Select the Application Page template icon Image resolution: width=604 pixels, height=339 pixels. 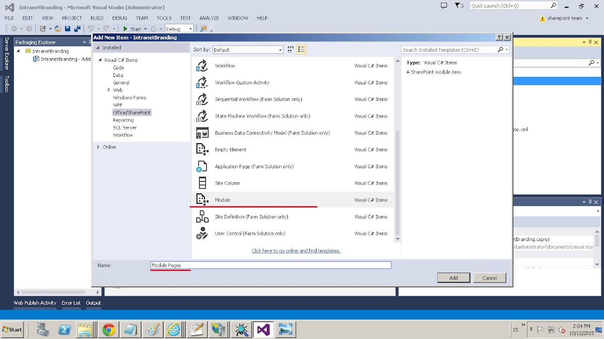coord(202,166)
